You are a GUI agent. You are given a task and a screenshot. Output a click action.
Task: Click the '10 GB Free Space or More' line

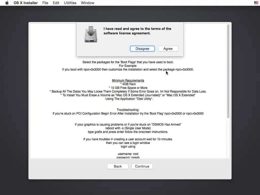pyautogui.click(x=128, y=88)
